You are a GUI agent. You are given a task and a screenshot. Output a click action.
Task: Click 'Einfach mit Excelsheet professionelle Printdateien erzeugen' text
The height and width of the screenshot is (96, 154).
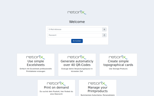[x=36, y=70]
